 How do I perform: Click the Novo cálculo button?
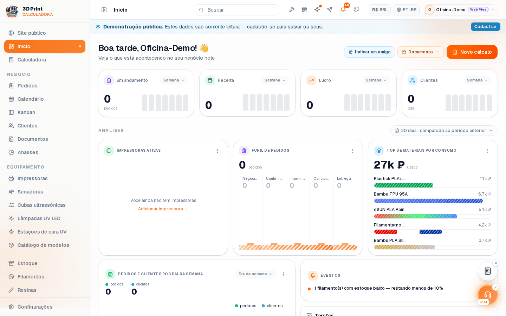[x=472, y=52]
